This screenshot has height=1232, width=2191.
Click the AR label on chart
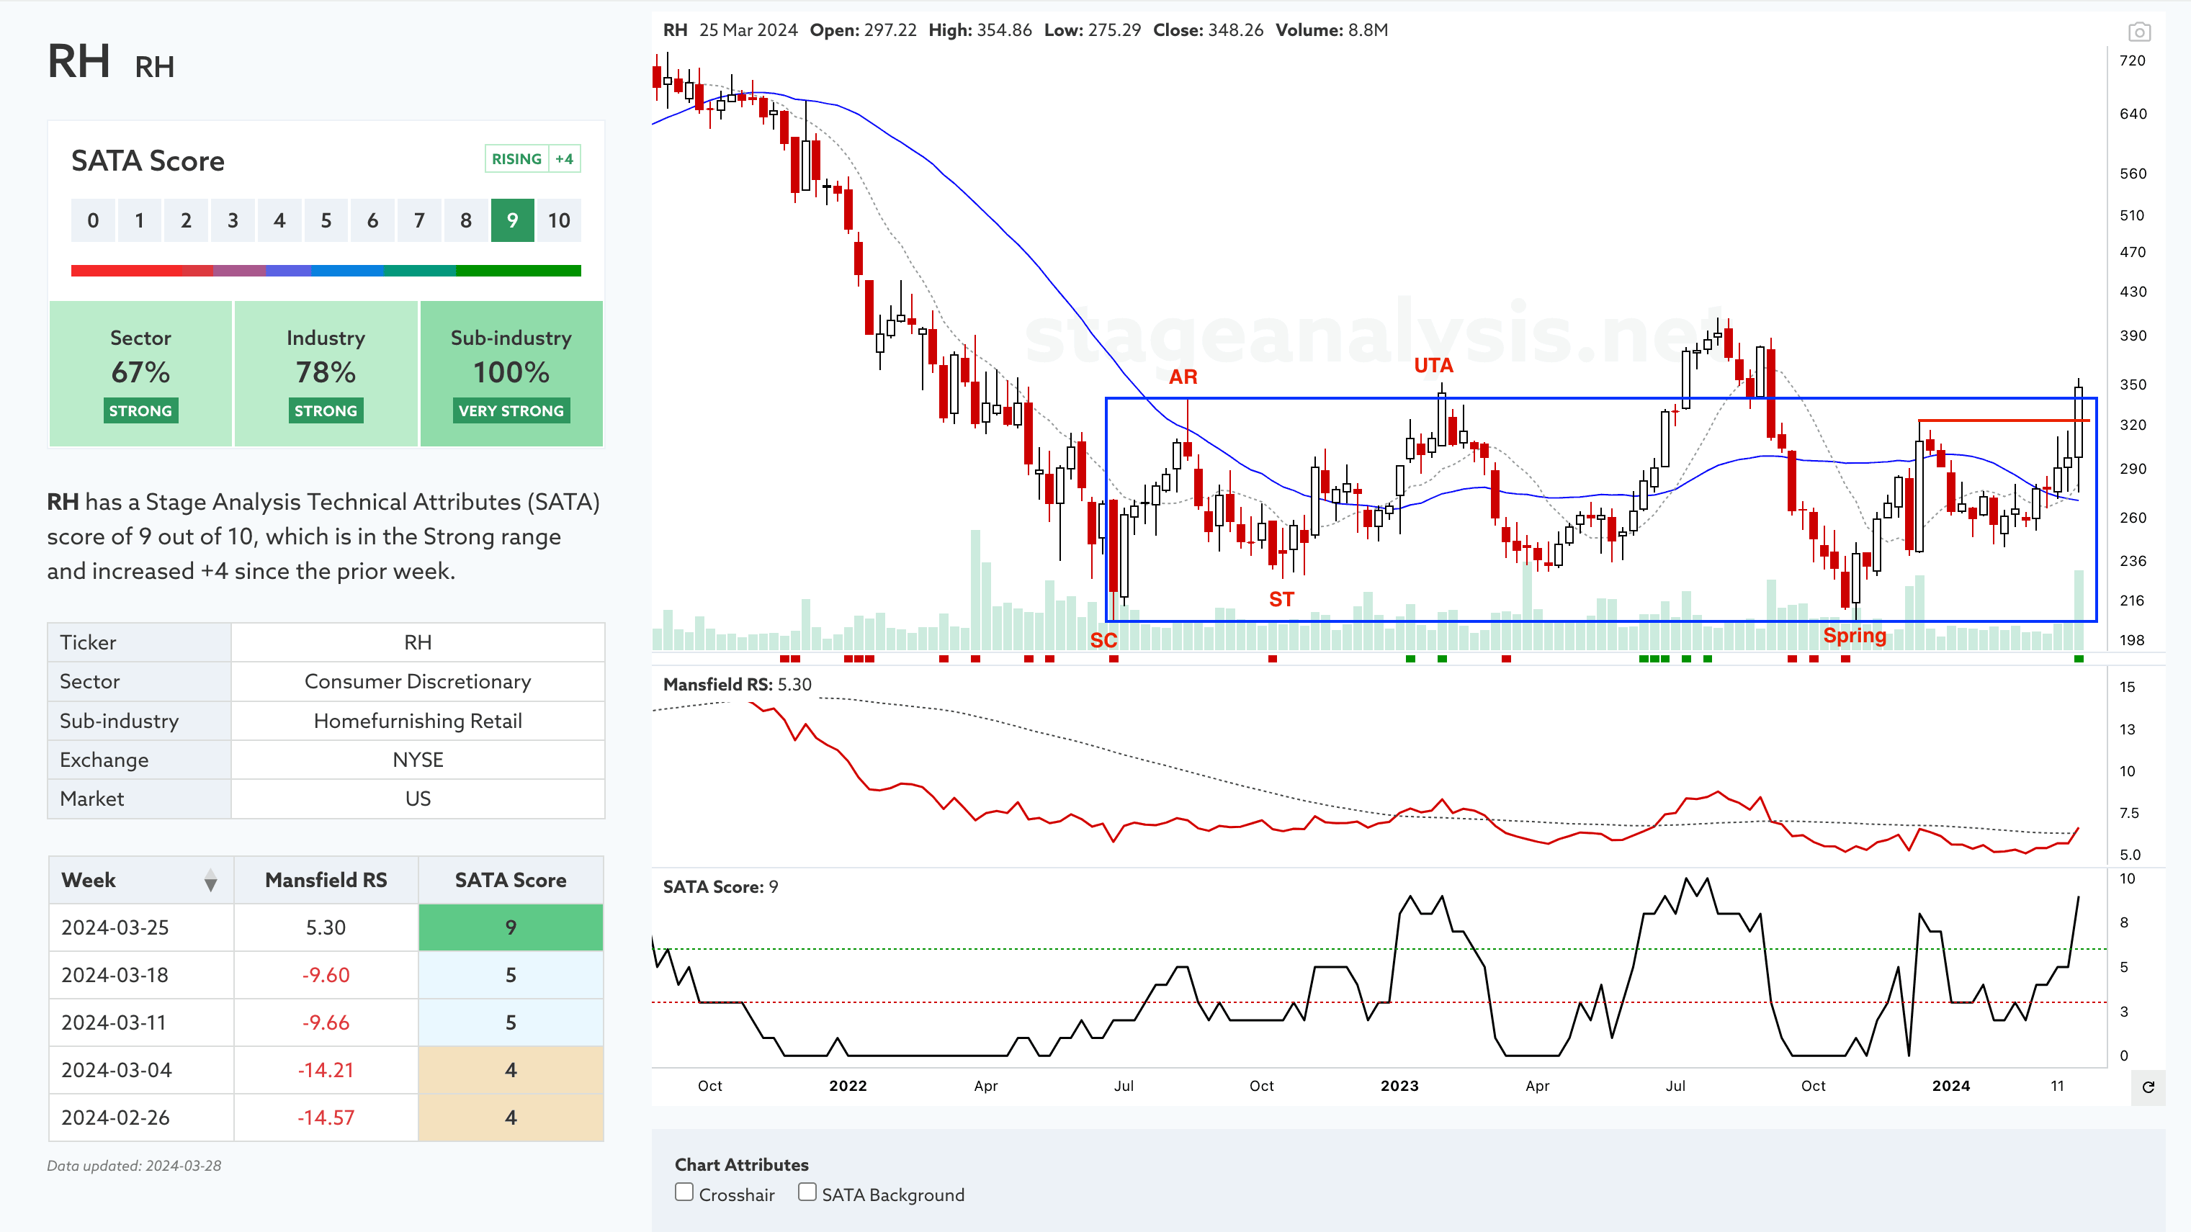point(1183,377)
